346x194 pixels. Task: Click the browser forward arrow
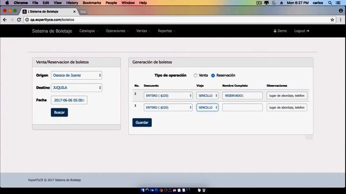click(x=12, y=20)
